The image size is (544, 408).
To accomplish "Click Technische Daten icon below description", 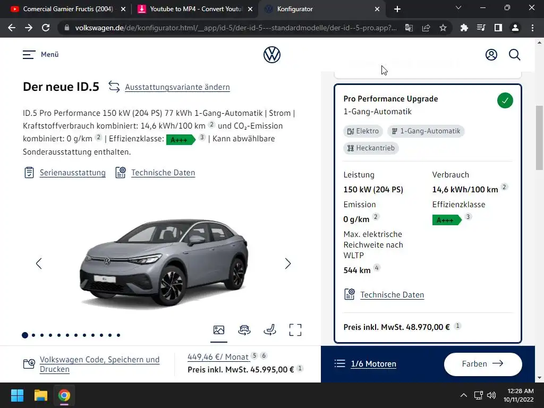I will (x=121, y=173).
